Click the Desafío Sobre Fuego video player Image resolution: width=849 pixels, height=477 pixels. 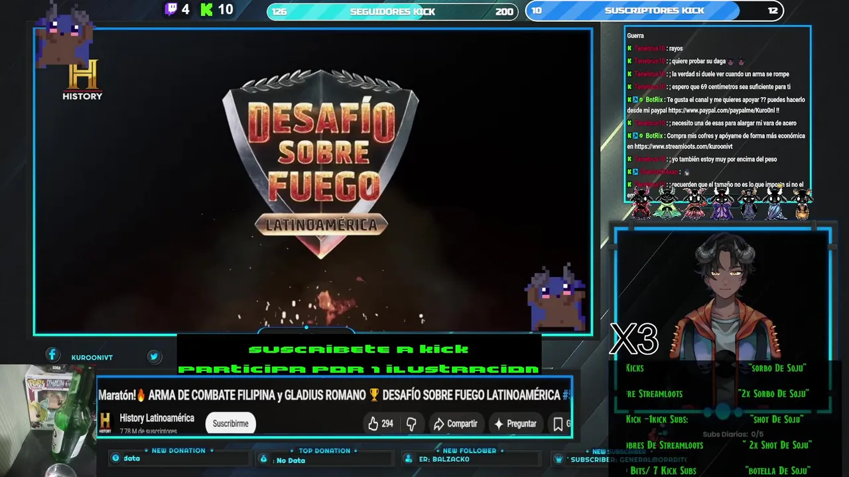313,181
